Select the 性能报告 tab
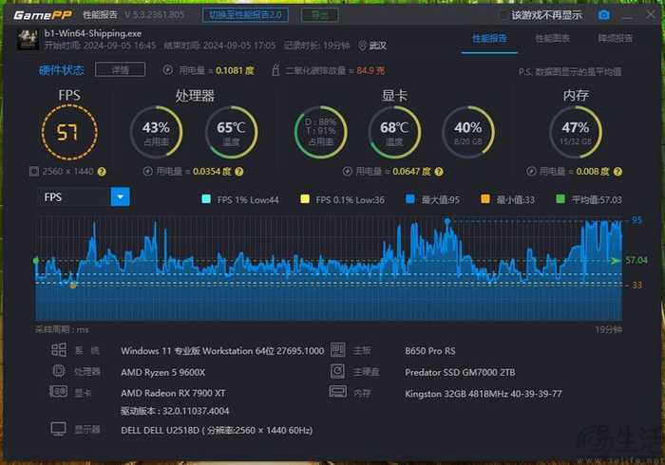The width and height of the screenshot is (665, 465). (489, 39)
